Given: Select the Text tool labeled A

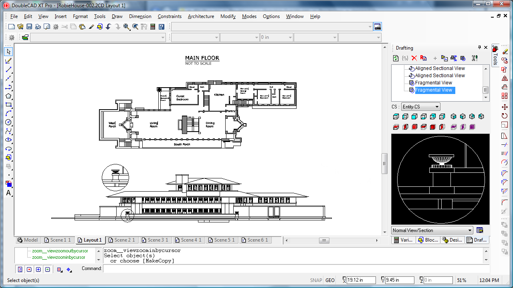Looking at the screenshot, I should click(8, 193).
